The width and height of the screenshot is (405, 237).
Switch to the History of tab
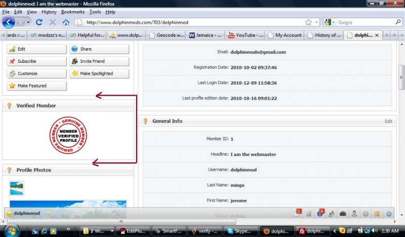(x=324, y=35)
